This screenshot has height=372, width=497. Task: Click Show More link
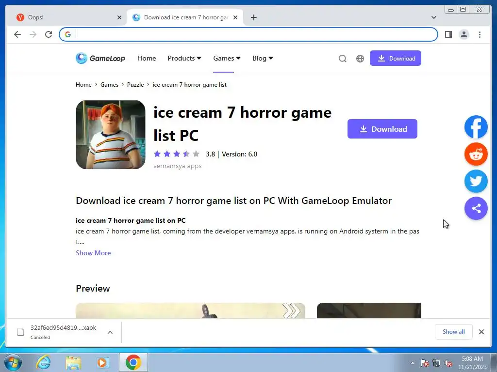[93, 253]
